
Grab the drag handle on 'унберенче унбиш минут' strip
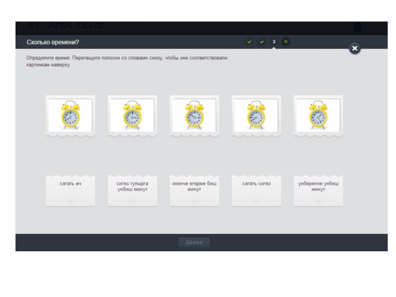point(318,201)
